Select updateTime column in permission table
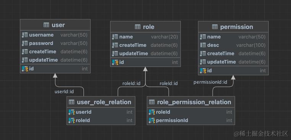This screenshot has width=291, height=140. (221, 62)
